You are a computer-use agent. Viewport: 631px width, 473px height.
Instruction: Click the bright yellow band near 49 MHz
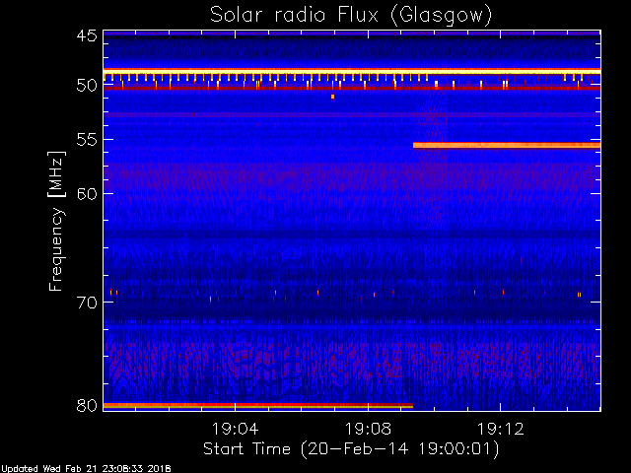[x=352, y=71]
